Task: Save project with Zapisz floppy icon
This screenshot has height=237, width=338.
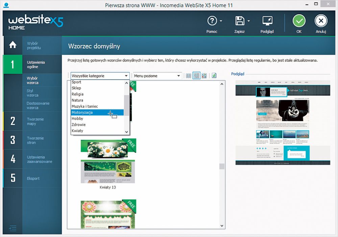Action: click(240, 21)
